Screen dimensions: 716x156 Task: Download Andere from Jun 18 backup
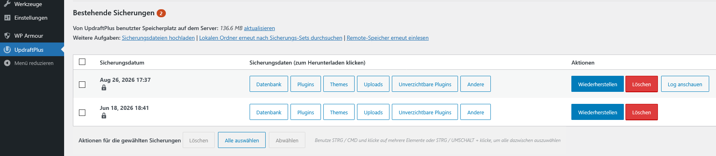tap(476, 112)
